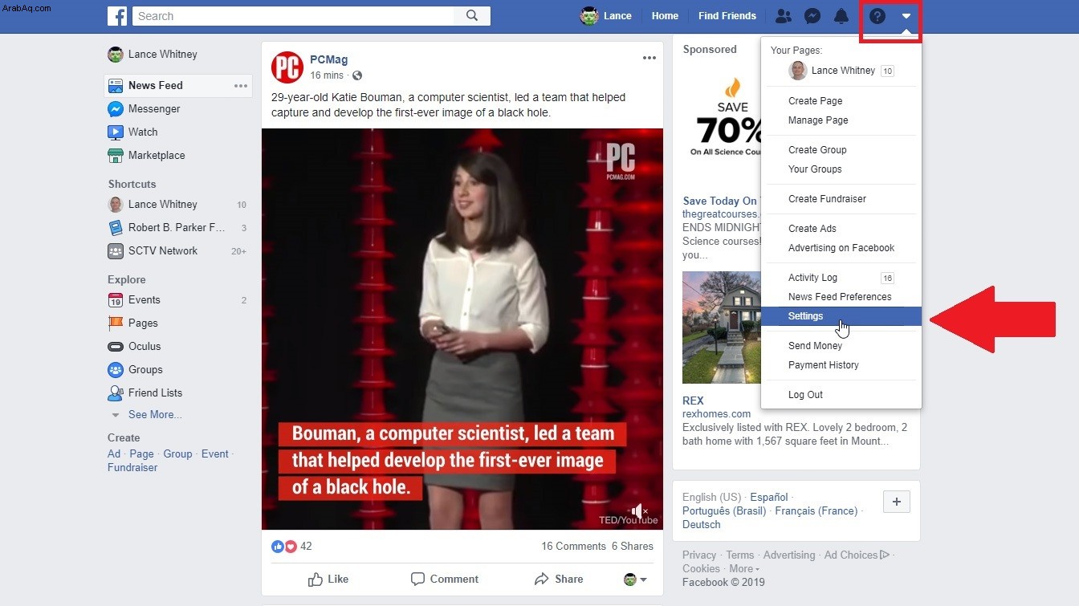The image size is (1079, 606).
Task: Click the Facebook logo icon
Action: point(117,16)
